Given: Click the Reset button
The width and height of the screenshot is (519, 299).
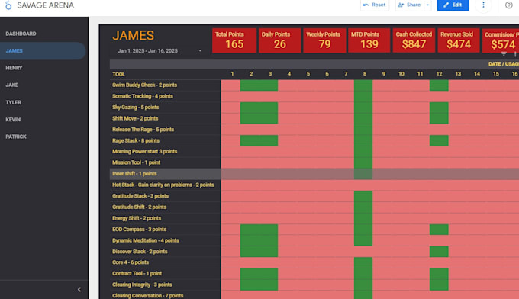Looking at the screenshot, I should point(375,5).
